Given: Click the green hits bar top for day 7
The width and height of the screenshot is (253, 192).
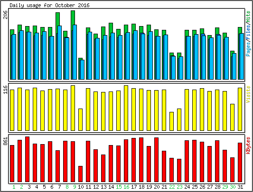Looking at the screenshot, I should coord(57,19).
